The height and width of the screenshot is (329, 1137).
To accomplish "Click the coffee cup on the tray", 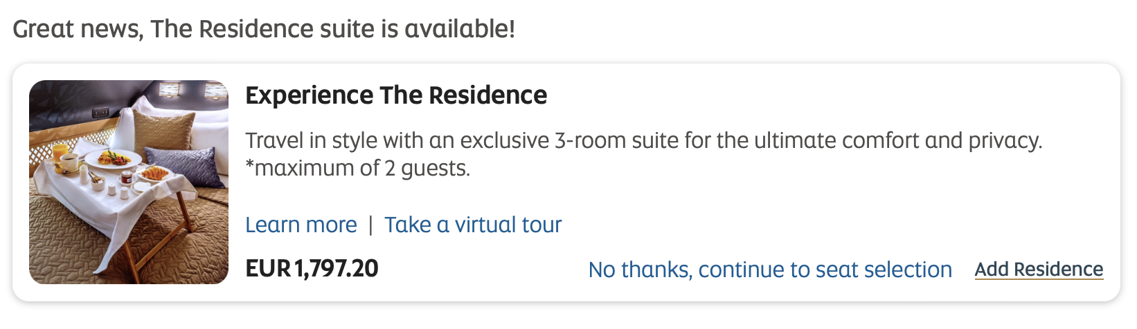I will click(70, 162).
